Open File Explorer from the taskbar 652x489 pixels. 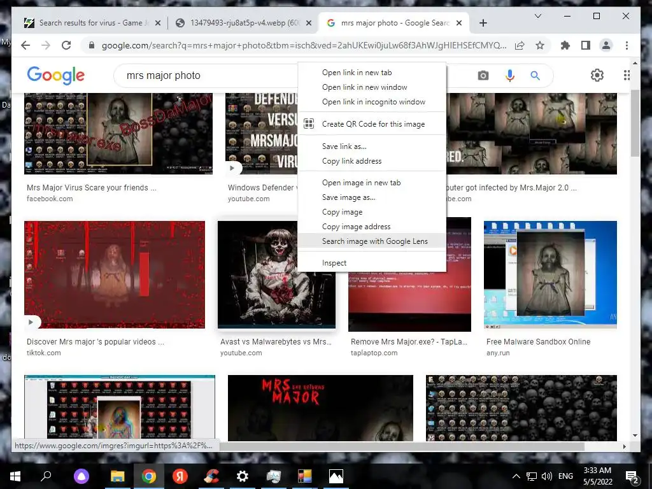point(117,476)
